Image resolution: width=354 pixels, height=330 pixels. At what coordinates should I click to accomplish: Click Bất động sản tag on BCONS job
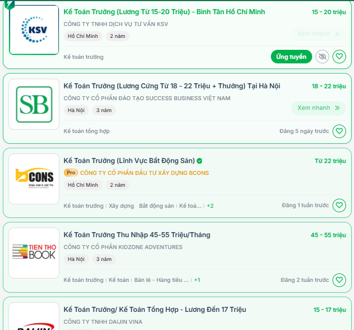pos(157,205)
